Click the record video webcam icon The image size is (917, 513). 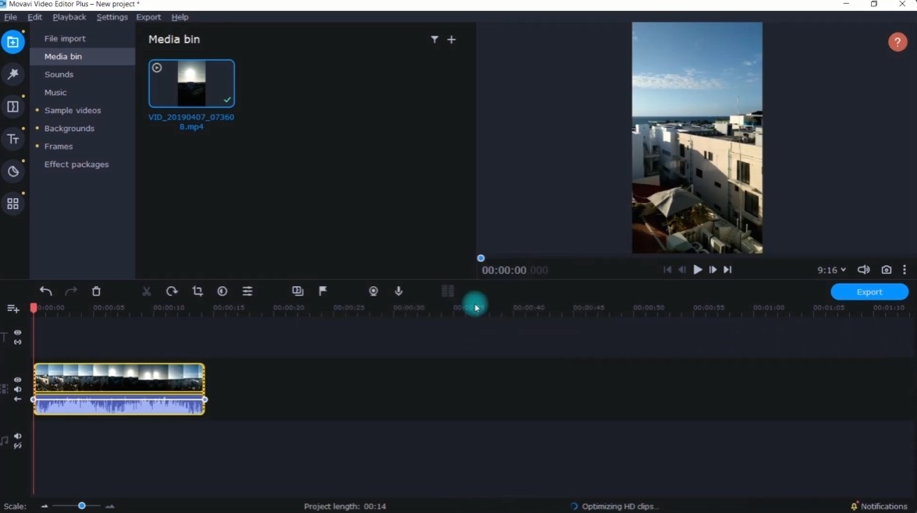[373, 291]
